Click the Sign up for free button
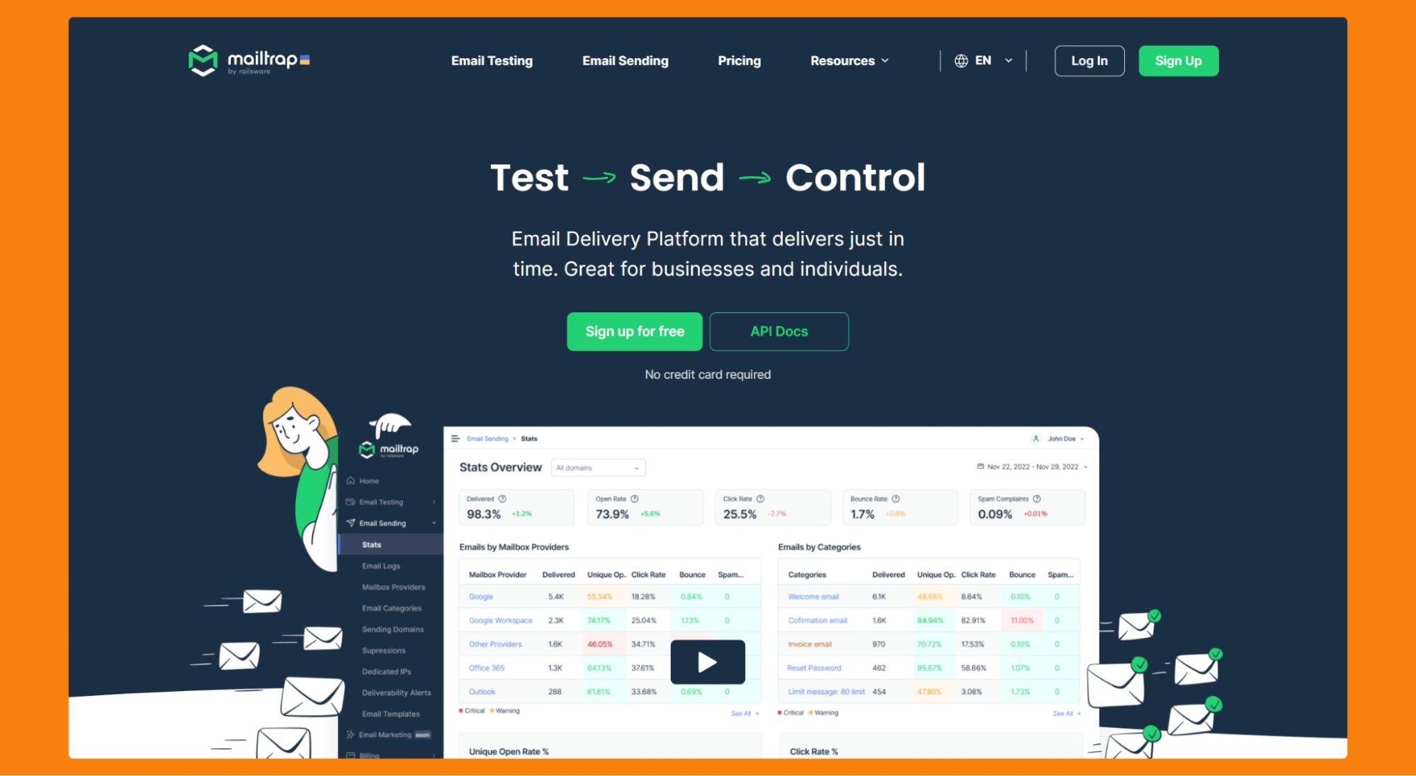1416x776 pixels. pos(635,331)
